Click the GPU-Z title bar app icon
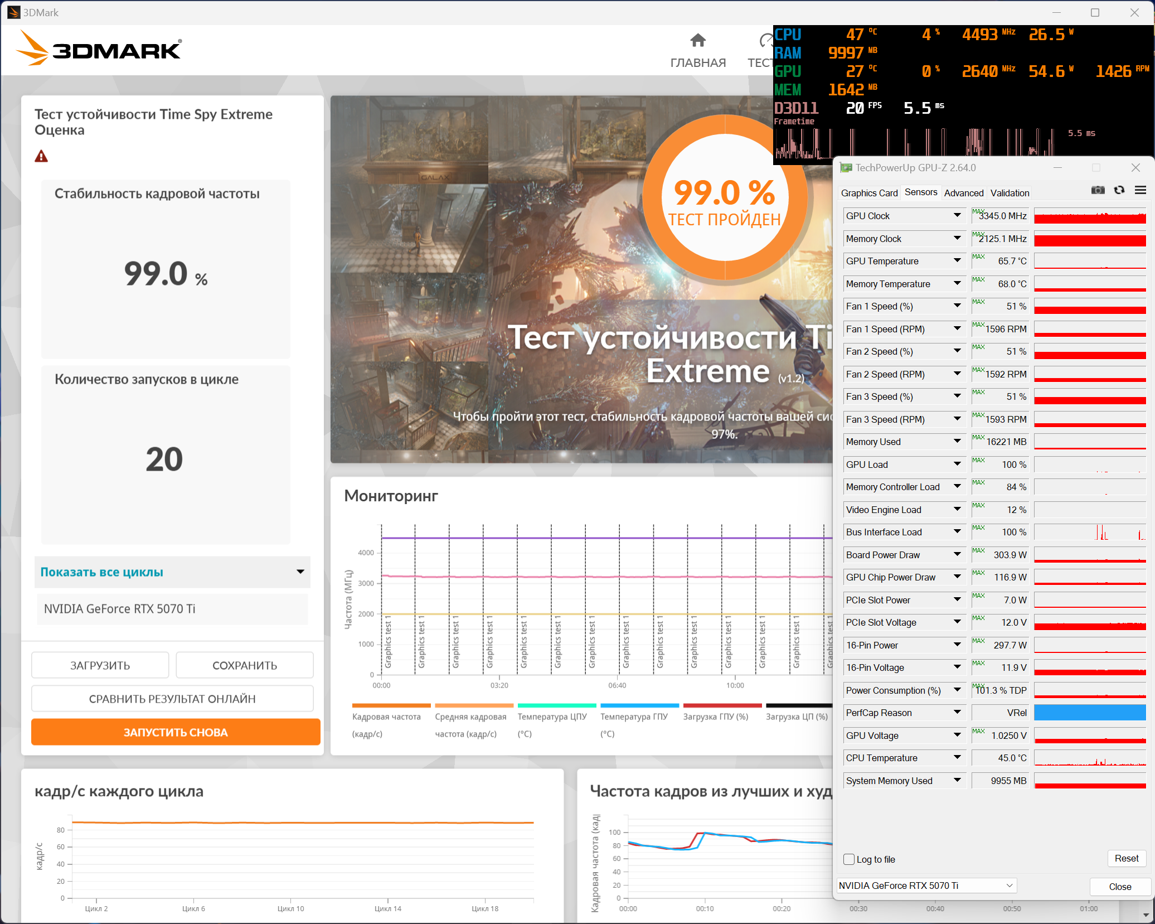 click(846, 168)
